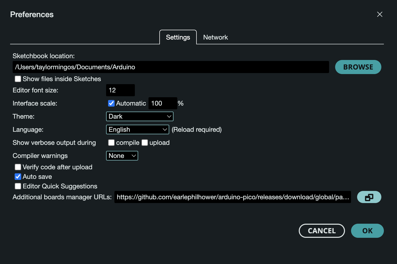397x264 pixels.
Task: Toggle Automatic interface scale checkbox
Action: tap(111, 103)
